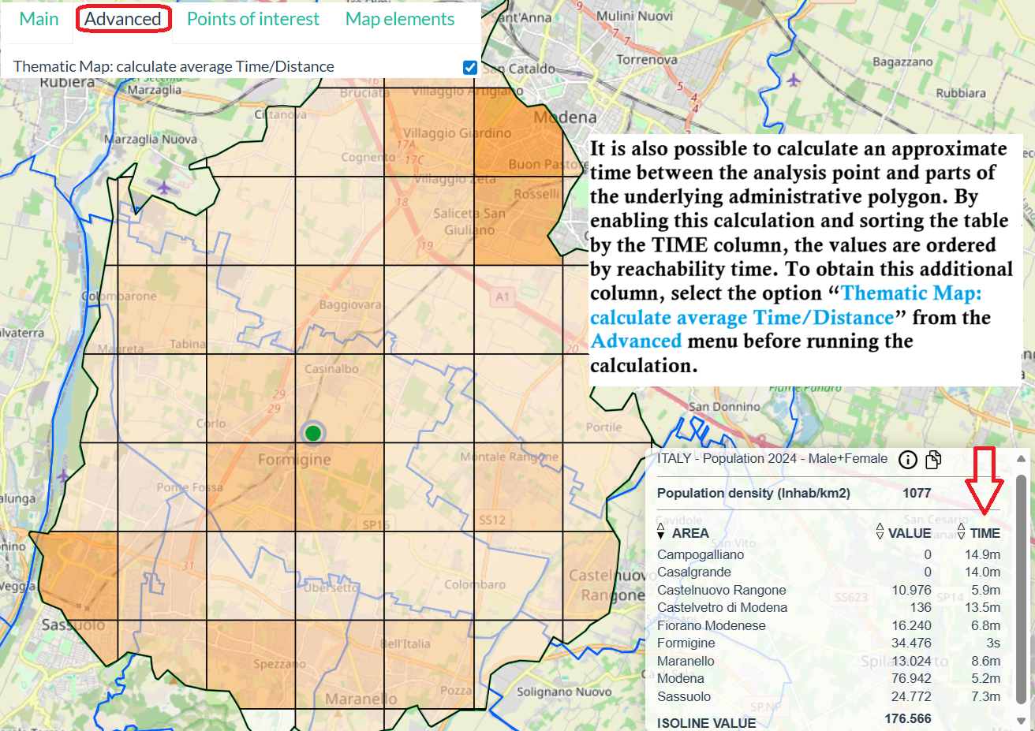
Task: Open the Points of interest tab
Action: (253, 19)
